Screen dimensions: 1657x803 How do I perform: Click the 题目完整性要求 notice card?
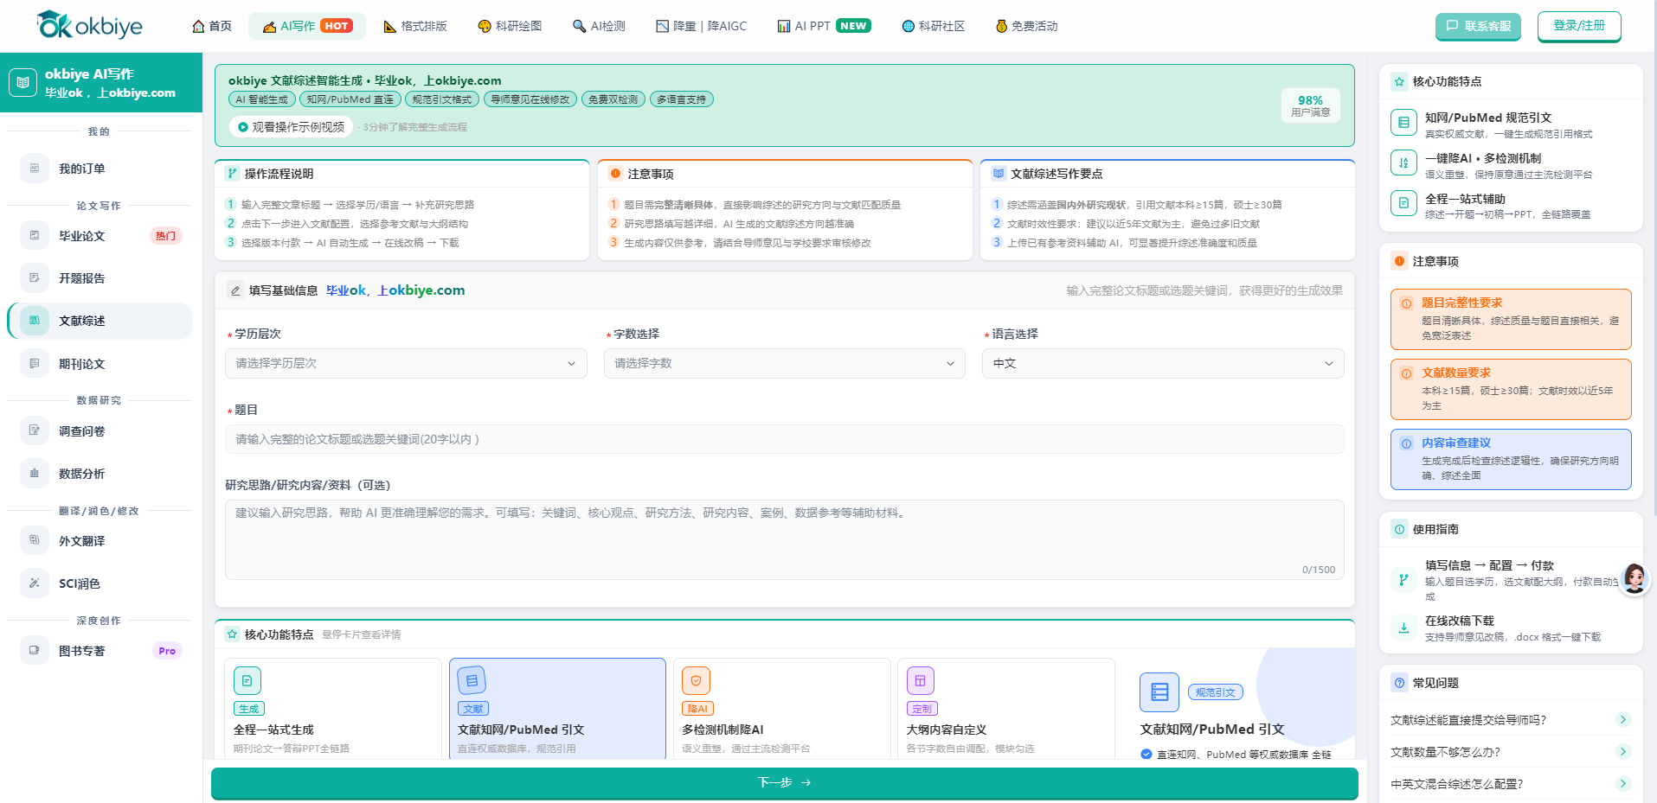tap(1511, 319)
